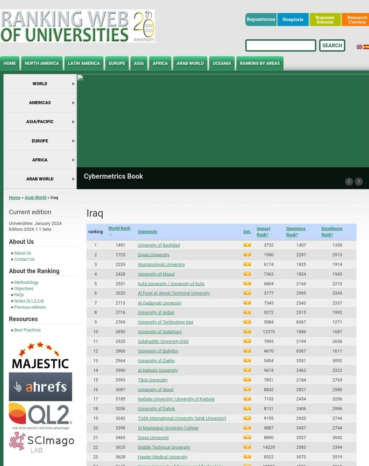The image size is (369, 466).
Task: Open the ahrefs sponsor logo
Action: [40, 387]
